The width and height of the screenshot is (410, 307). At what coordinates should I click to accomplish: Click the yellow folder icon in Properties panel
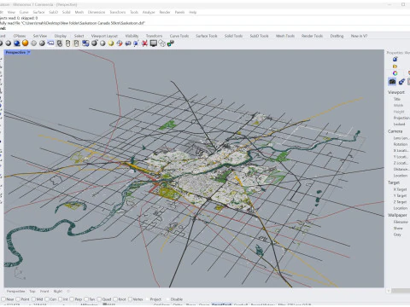click(x=395, y=67)
